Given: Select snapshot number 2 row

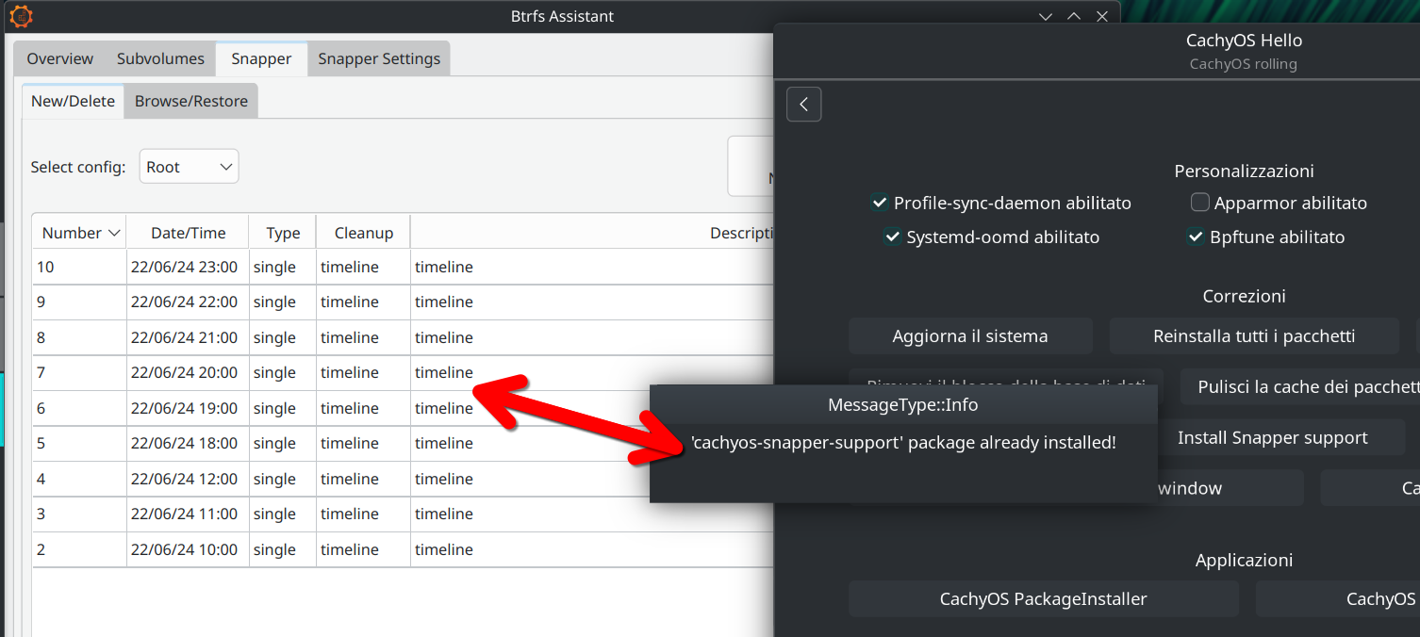Looking at the screenshot, I should [x=404, y=549].
